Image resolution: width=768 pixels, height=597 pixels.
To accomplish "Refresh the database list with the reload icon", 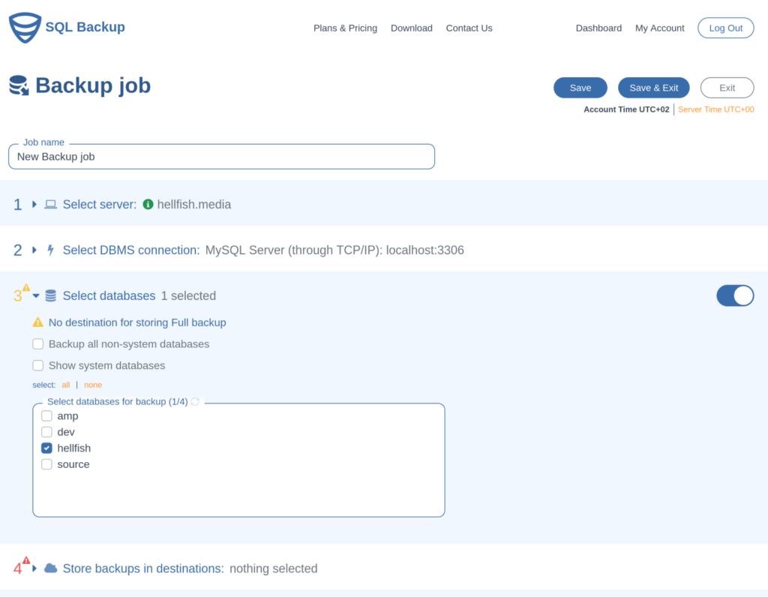I will (195, 402).
